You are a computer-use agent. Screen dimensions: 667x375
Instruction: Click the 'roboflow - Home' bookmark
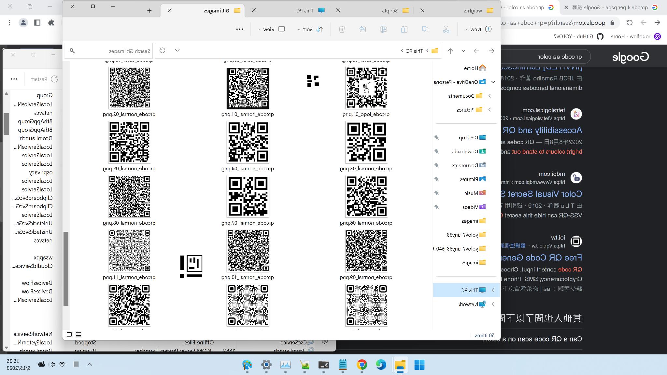(x=636, y=36)
